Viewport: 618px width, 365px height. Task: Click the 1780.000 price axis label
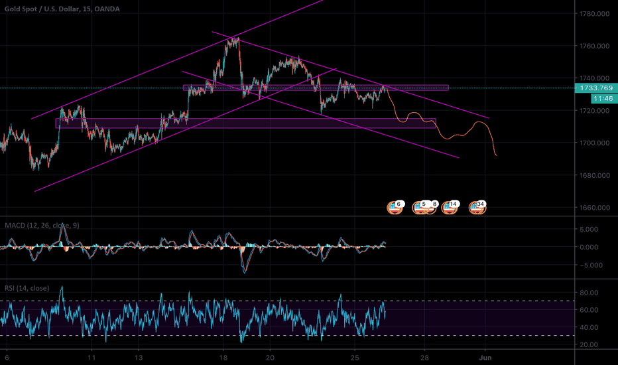click(x=594, y=14)
